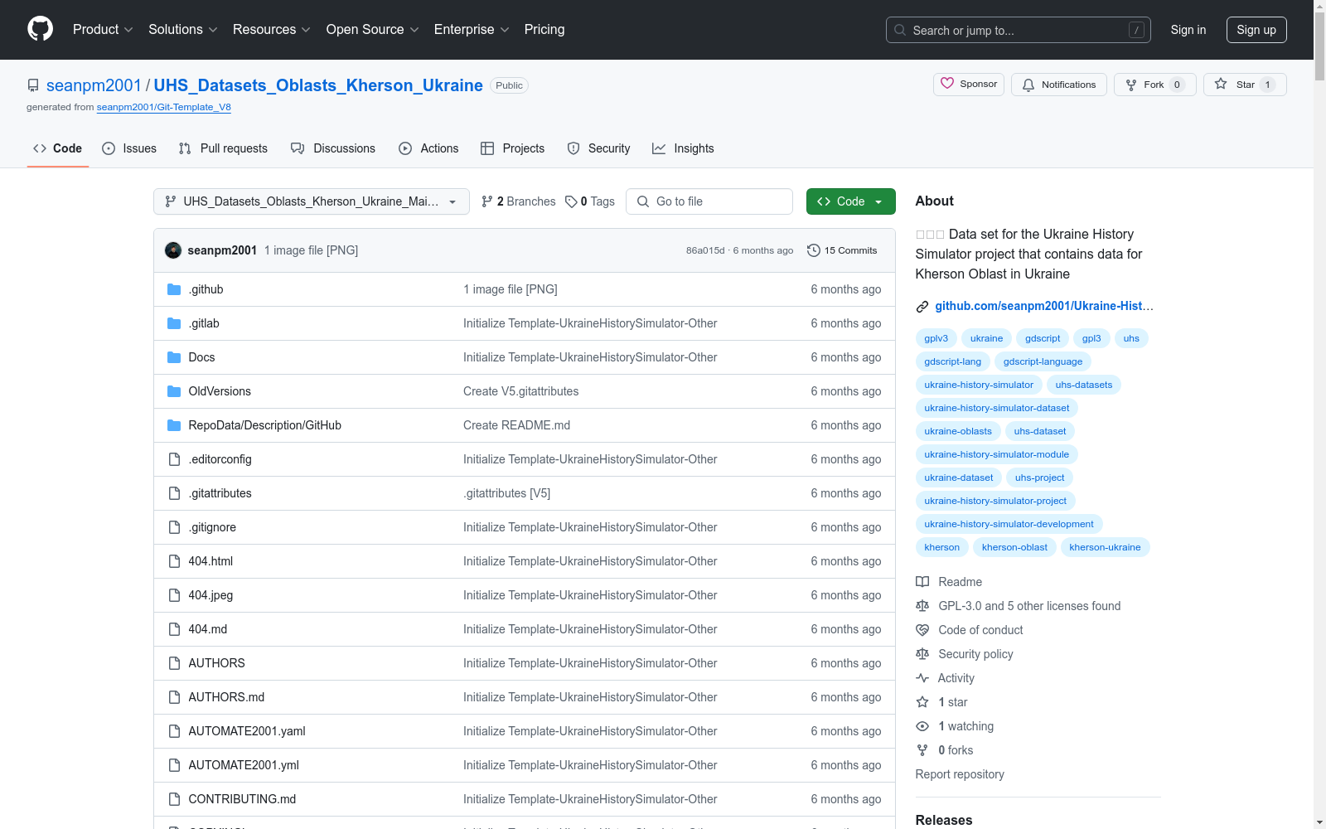This screenshot has width=1326, height=829.
Task: Click the Sign up button
Action: coord(1256,30)
